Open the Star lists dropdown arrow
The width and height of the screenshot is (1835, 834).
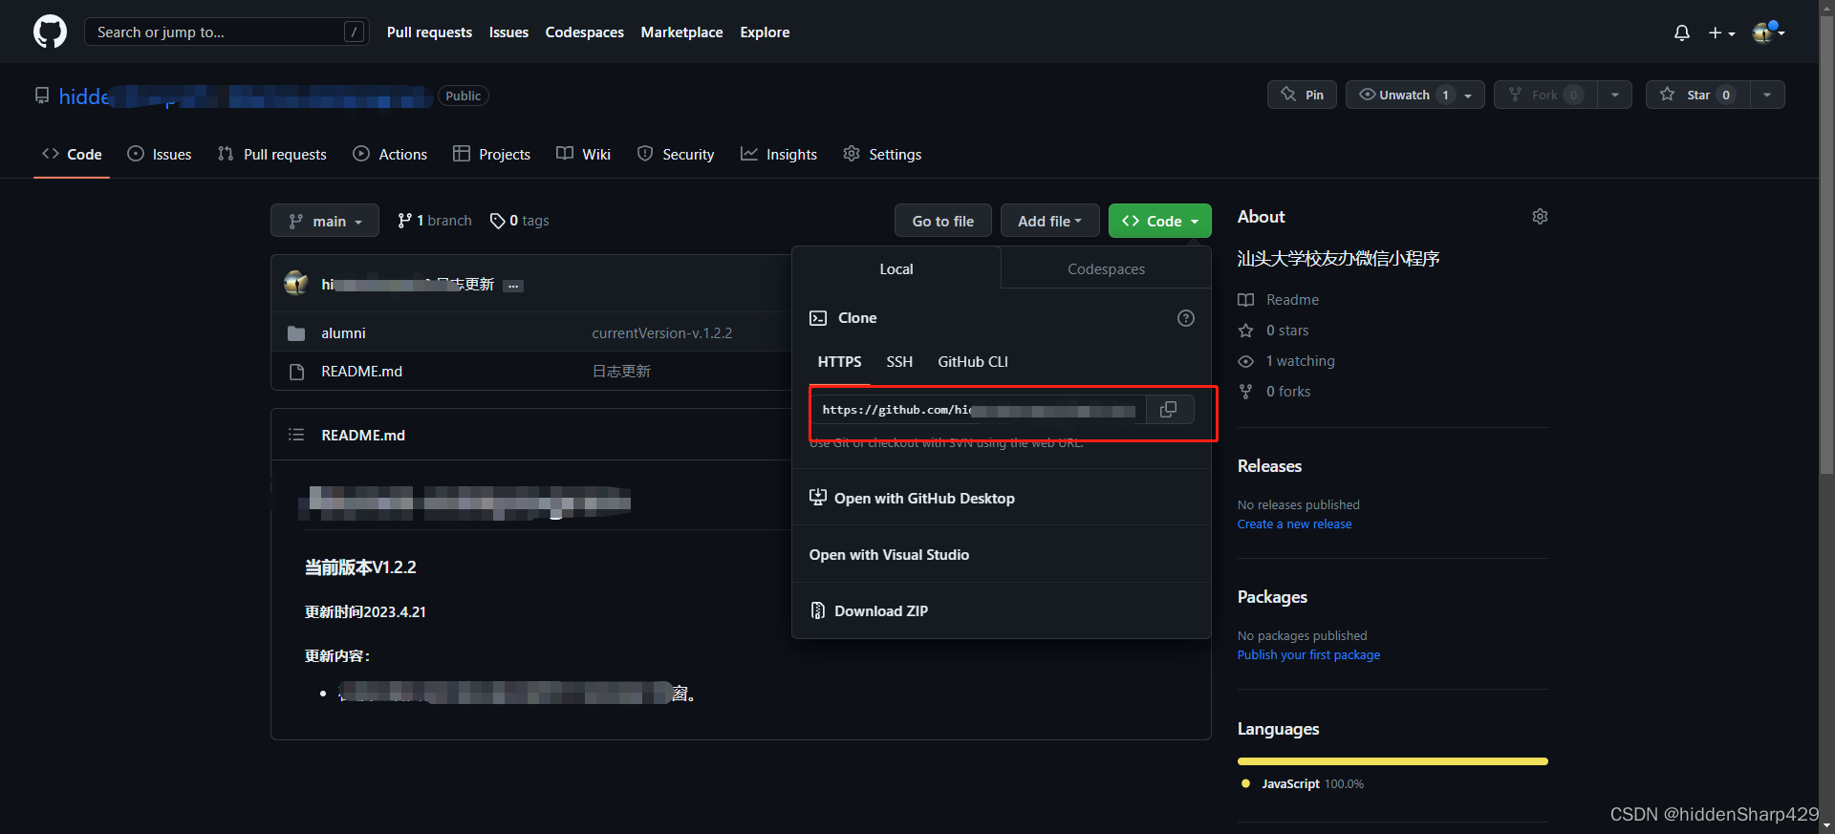[x=1767, y=95]
